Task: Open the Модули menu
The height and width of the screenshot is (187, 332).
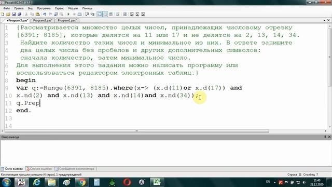Action: pos(73,8)
